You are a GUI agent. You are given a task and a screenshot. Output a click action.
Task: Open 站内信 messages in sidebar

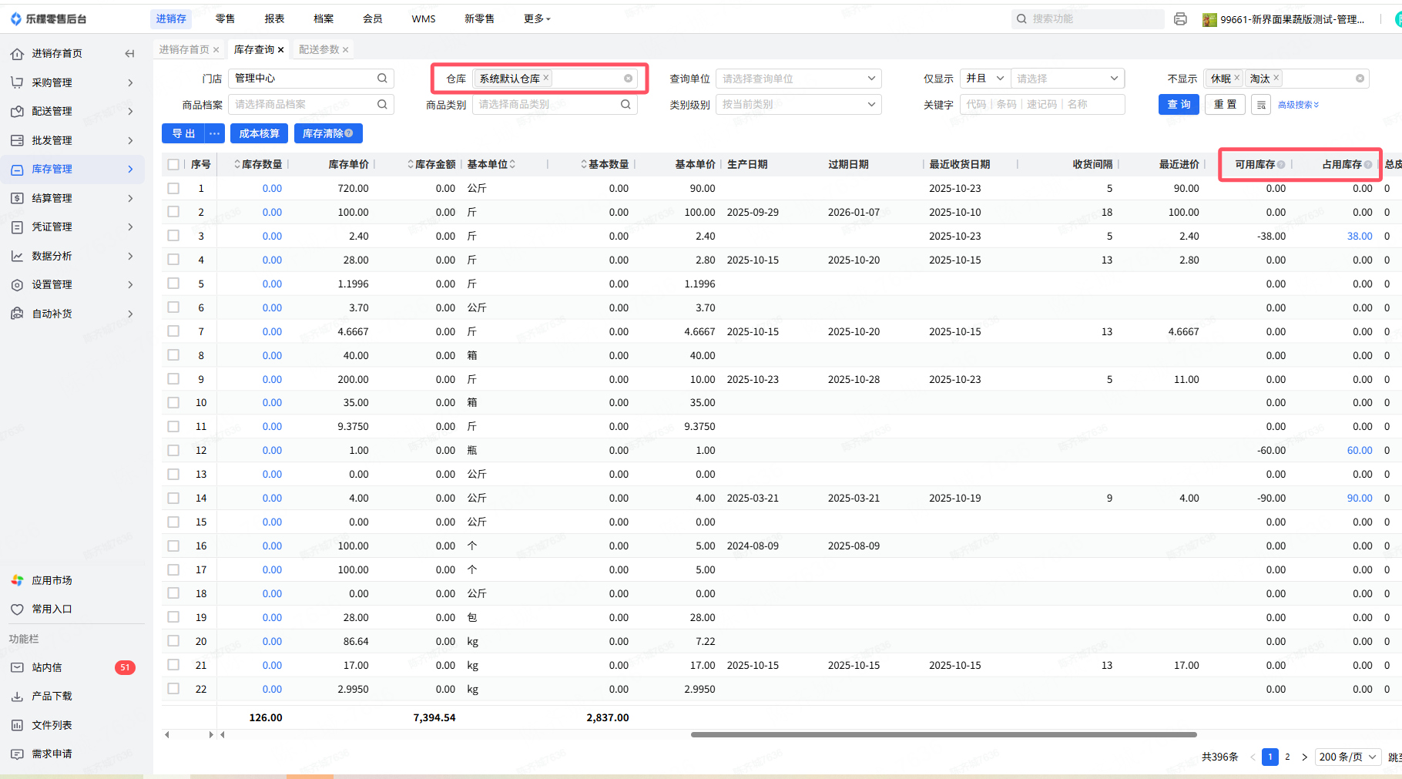(47, 667)
